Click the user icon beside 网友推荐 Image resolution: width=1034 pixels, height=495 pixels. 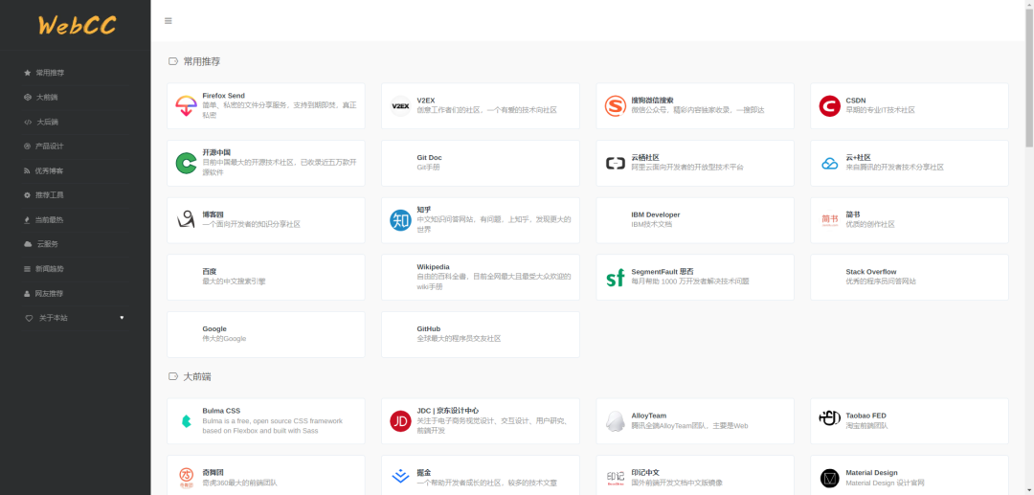point(27,293)
